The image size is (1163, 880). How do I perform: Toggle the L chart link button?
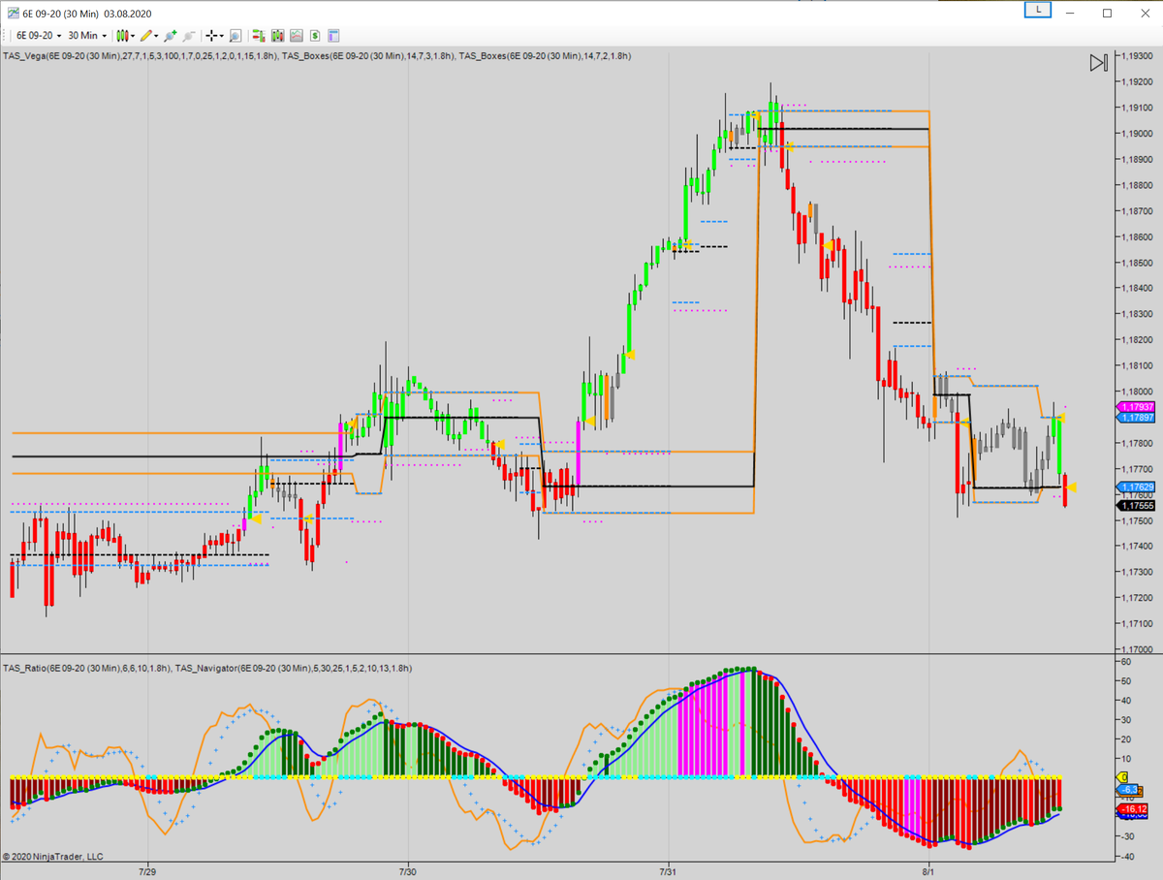tap(1037, 10)
